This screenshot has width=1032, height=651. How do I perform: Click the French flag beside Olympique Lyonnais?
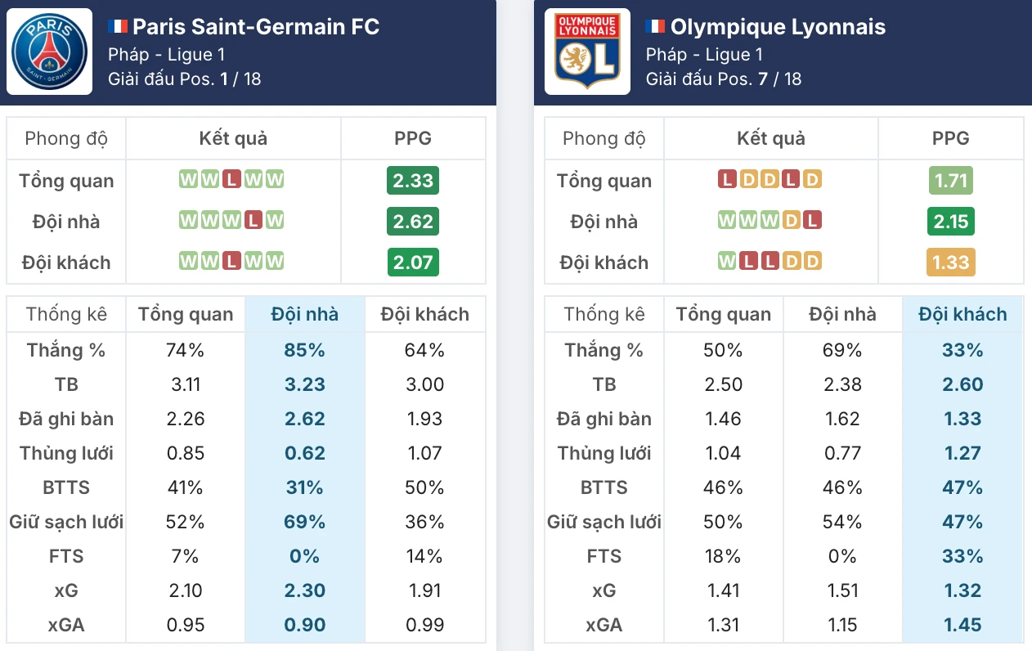655,27
